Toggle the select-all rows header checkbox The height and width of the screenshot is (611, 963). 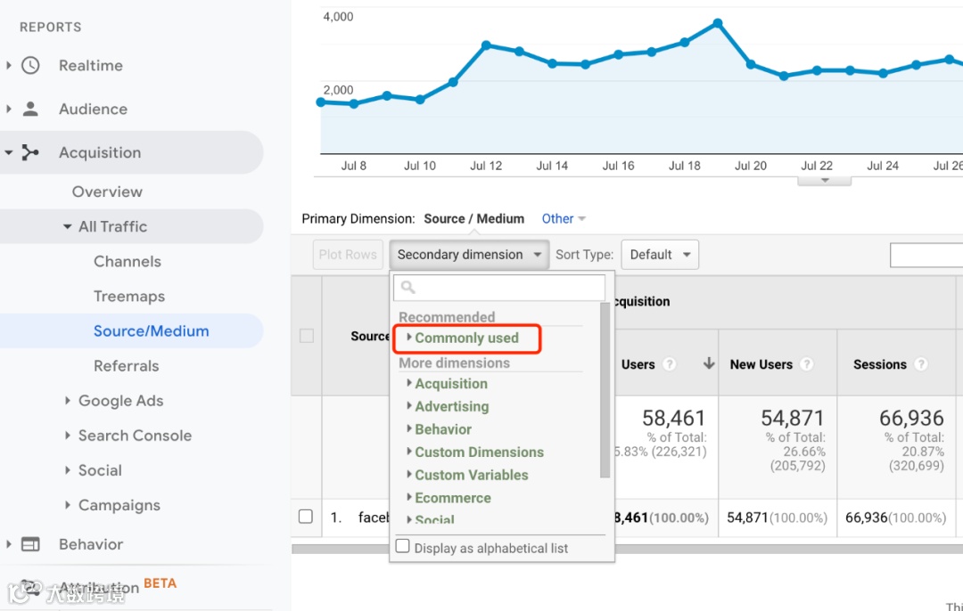click(307, 336)
